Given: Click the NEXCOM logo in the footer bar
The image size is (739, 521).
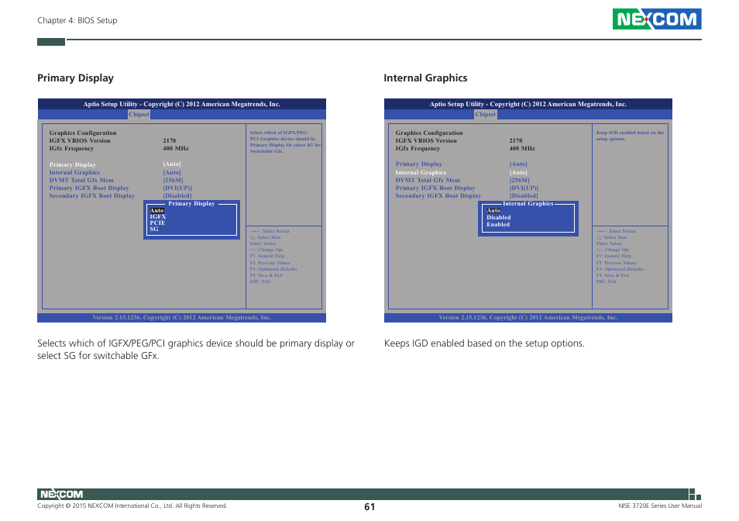Looking at the screenshot, I should pos(61,494).
